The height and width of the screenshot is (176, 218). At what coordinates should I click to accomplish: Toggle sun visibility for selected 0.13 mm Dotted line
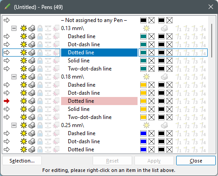coord(24,53)
